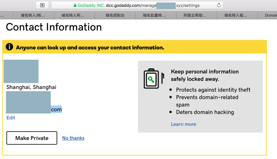
Task: Click the info icon in yellow banner
Action: tap(10, 47)
